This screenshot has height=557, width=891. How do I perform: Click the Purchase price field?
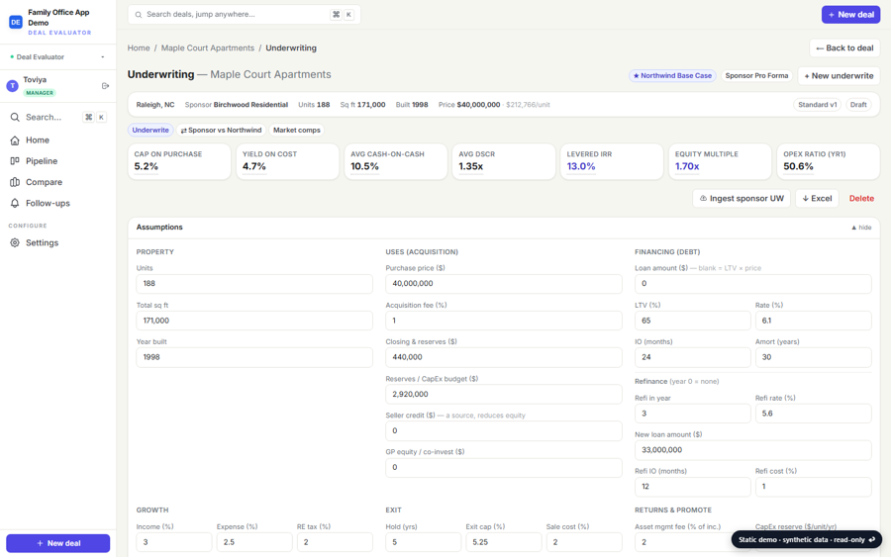click(x=504, y=284)
